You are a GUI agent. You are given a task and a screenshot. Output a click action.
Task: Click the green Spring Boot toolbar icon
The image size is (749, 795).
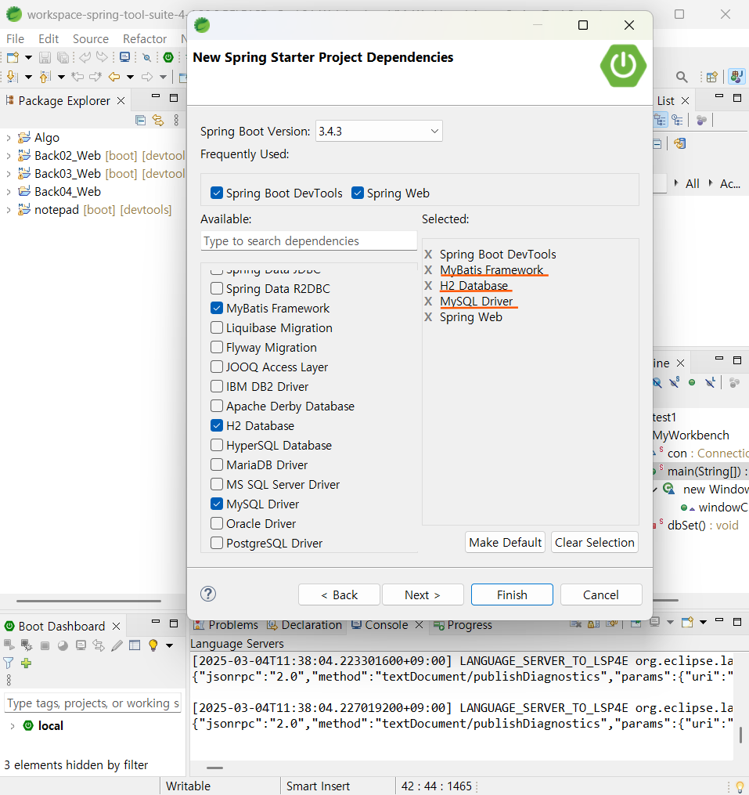[x=168, y=57]
